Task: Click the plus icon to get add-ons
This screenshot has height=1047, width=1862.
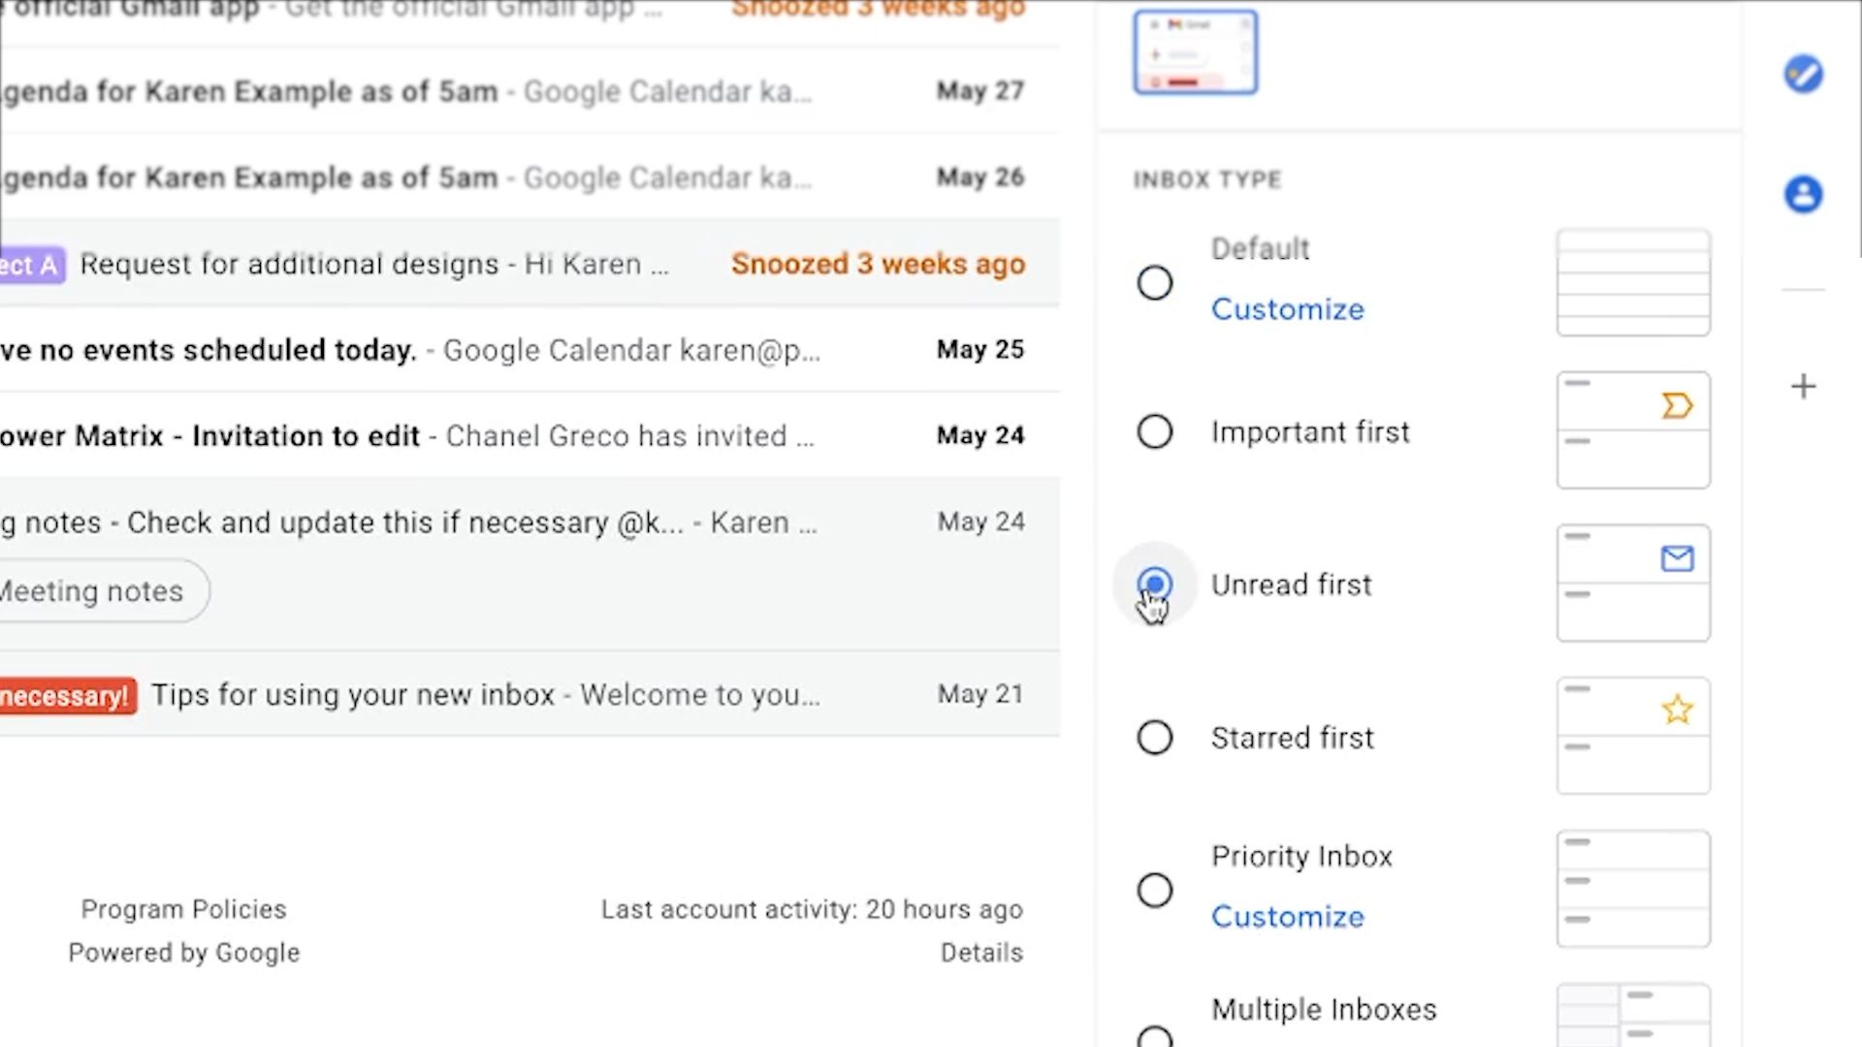Action: [x=1803, y=387]
